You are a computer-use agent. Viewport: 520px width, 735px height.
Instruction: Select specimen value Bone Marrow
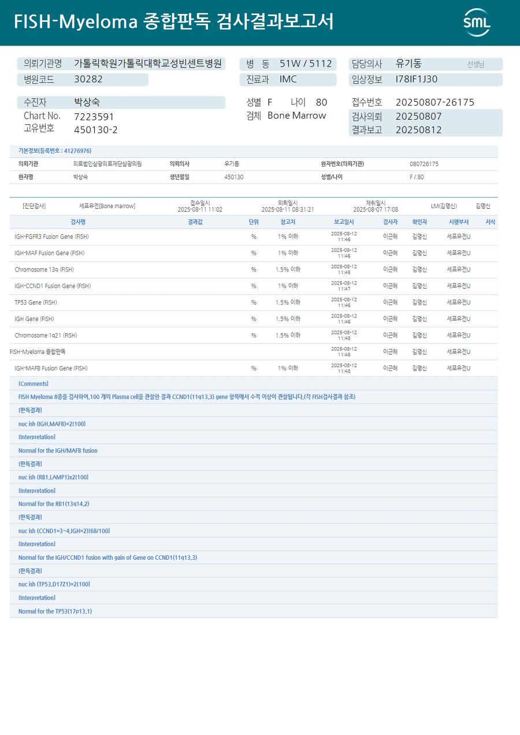297,116
